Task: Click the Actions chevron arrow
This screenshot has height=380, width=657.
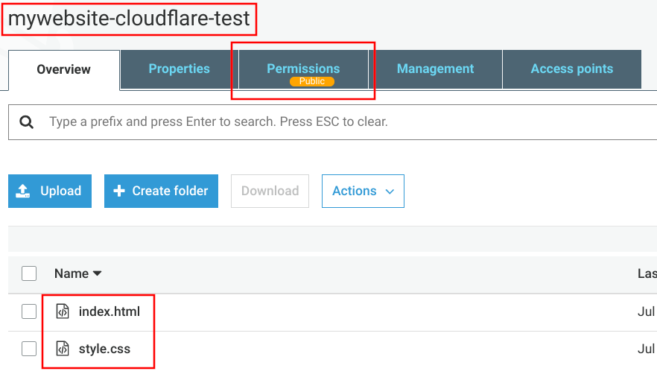Action: 390,191
